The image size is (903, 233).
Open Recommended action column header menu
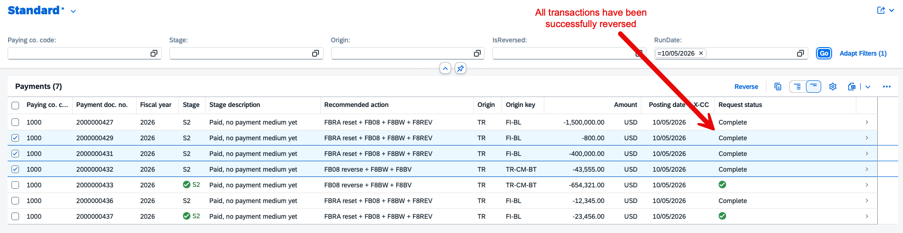pos(356,105)
